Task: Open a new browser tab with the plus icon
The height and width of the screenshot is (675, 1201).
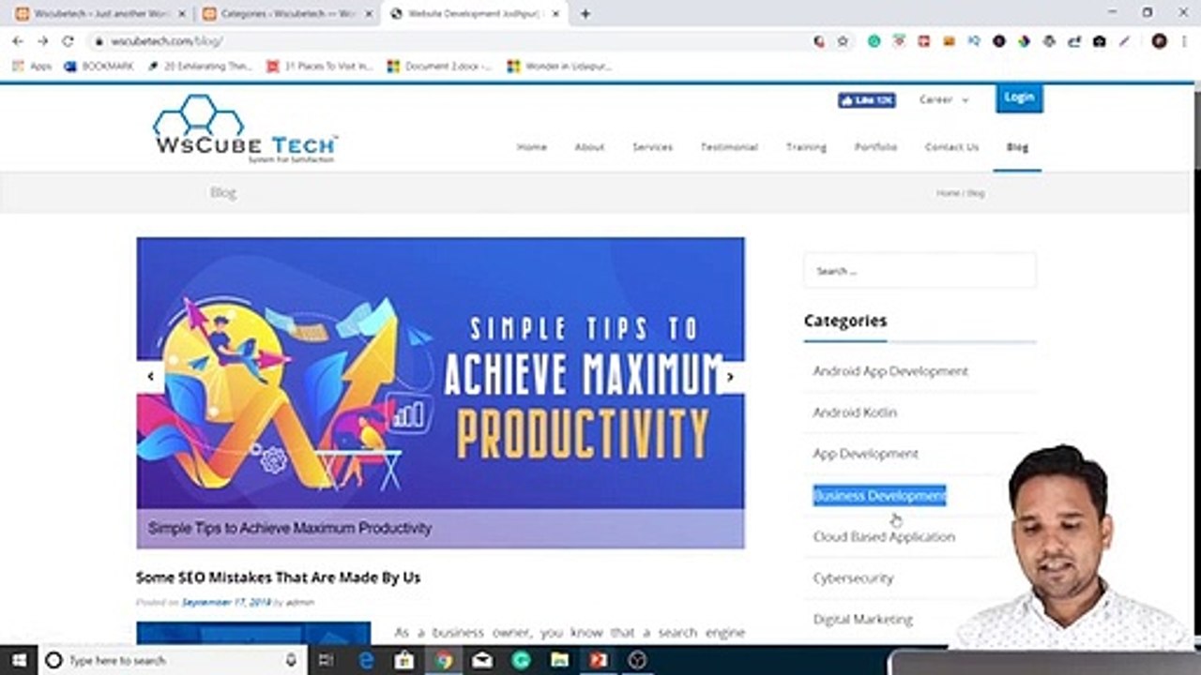Action: pos(585,14)
